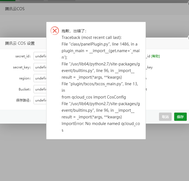
Task: Click the '抱歉，出错了:' error heading
Action: (74, 31)
